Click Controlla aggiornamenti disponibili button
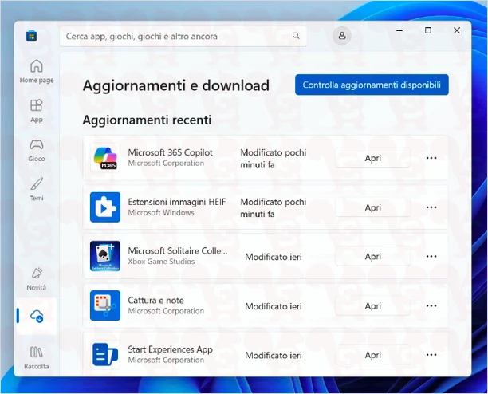488x394 pixels. [372, 85]
